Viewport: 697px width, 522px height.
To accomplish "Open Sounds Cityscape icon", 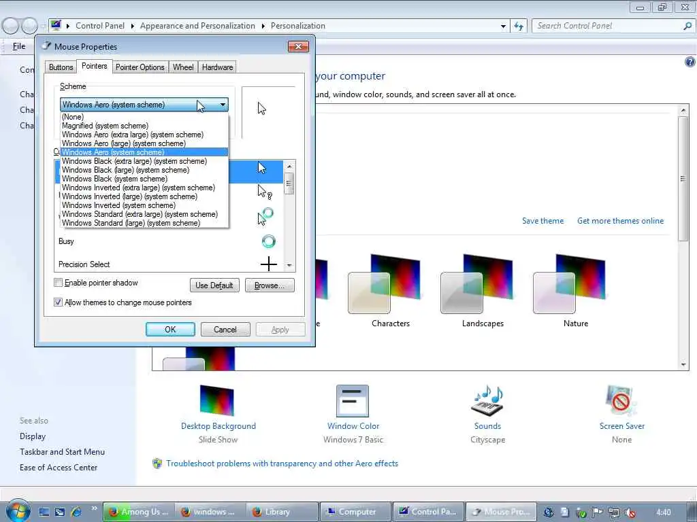I will (x=487, y=400).
